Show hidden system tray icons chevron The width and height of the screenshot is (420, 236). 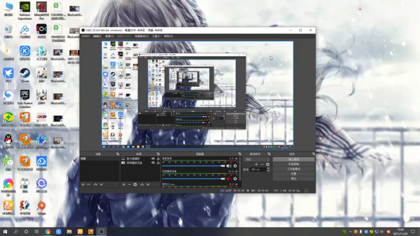[x=350, y=232]
